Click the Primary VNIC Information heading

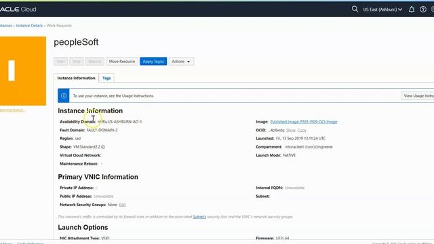click(98, 177)
